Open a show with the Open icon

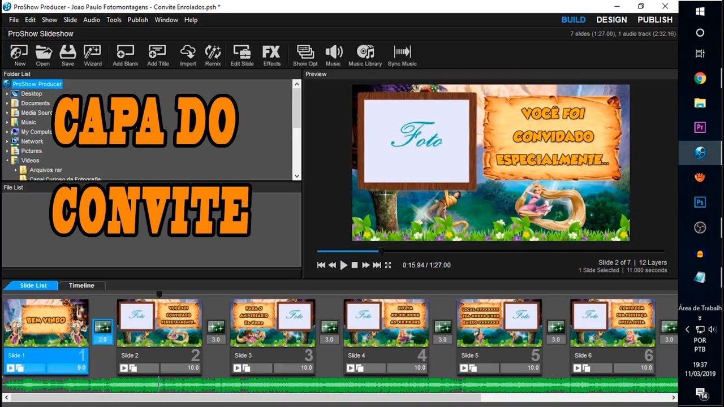43,55
